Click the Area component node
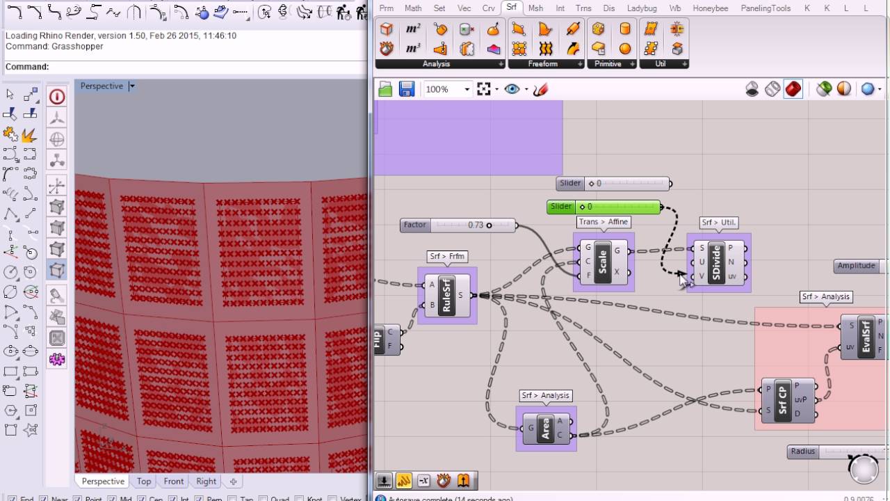This screenshot has height=501, width=890. click(x=546, y=428)
